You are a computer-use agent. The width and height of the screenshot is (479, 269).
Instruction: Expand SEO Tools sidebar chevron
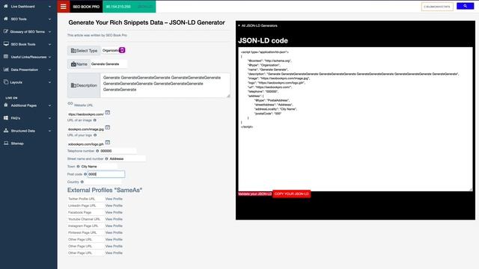pos(49,19)
